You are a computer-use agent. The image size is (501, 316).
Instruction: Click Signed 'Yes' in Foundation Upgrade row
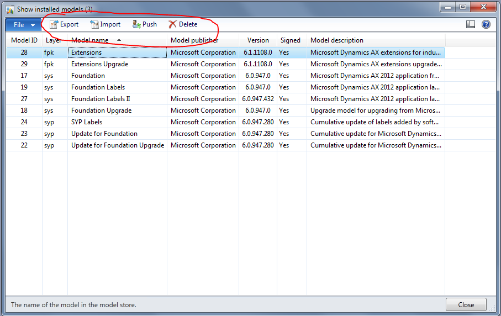292,110
